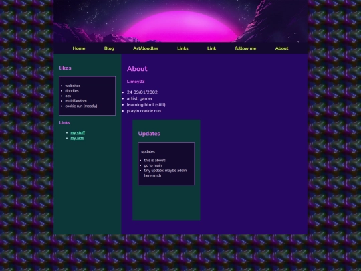This screenshot has height=271, width=361.
Task: Click the Links sidebar heading
Action: point(64,123)
